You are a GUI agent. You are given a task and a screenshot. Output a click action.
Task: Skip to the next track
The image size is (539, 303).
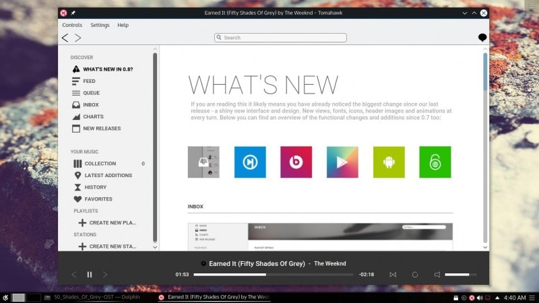105,275
